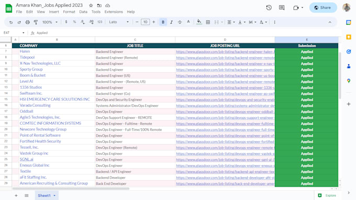
Task: Open the SGNL.ai company link
Action: [26, 159]
